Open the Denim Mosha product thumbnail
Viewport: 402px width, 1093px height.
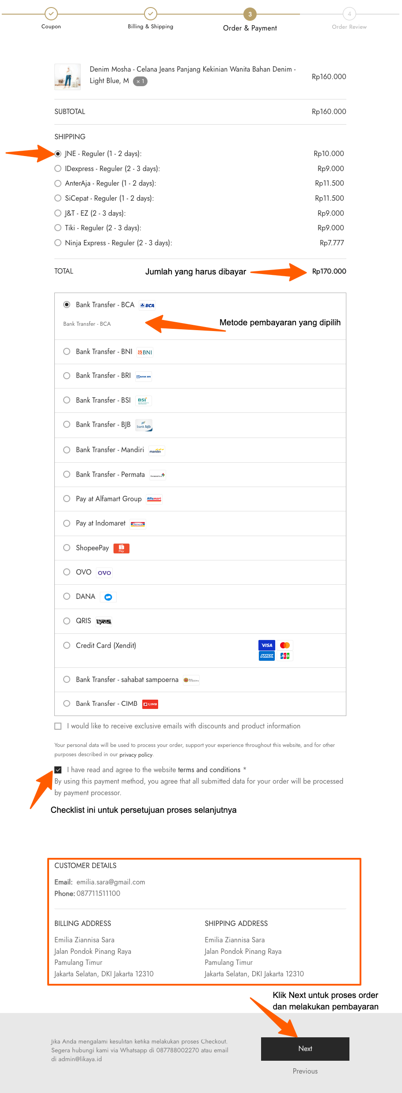[x=68, y=77]
